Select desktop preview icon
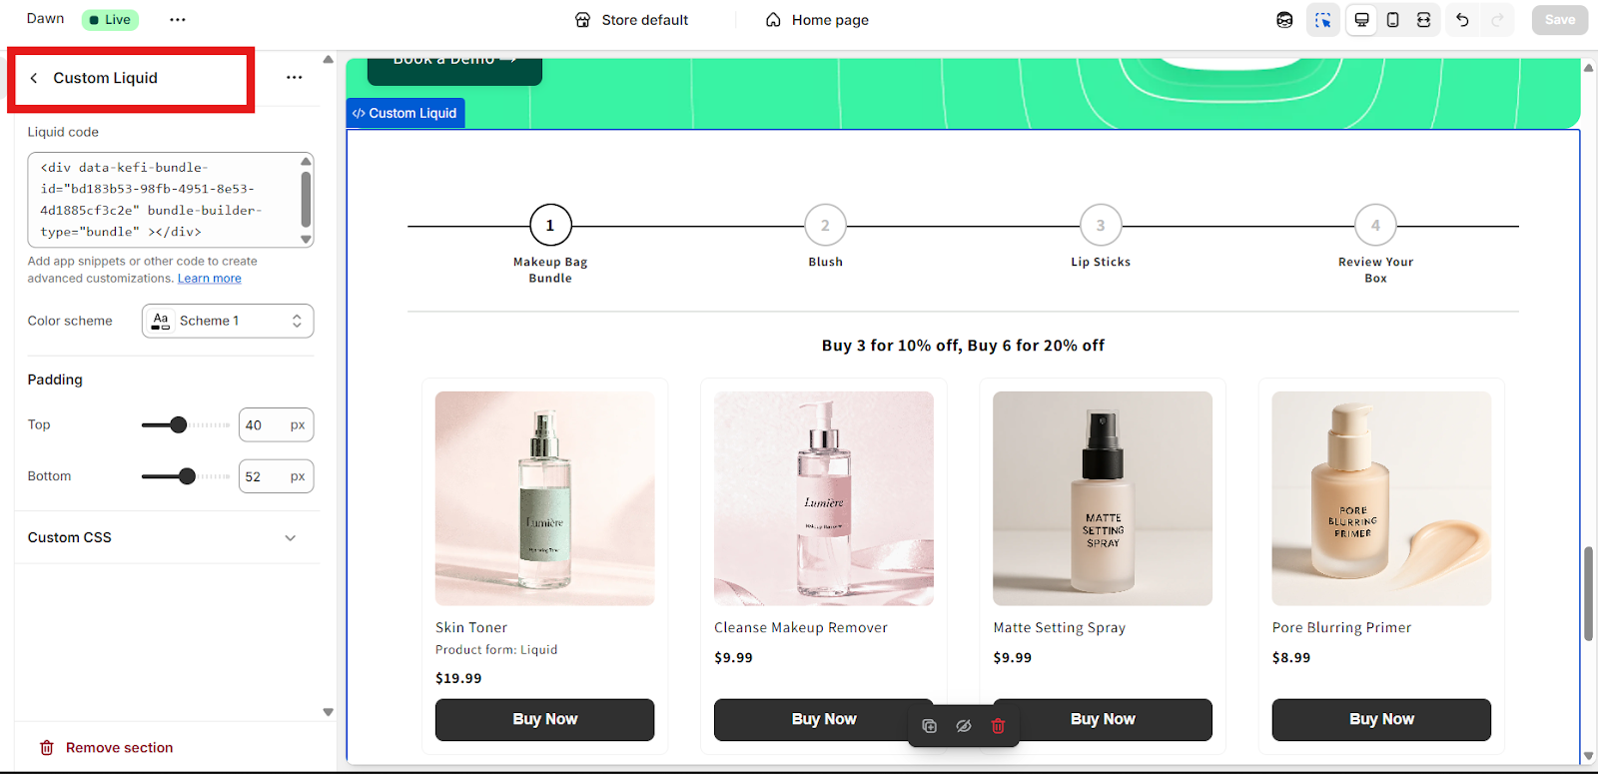The height and width of the screenshot is (774, 1598). [1361, 20]
